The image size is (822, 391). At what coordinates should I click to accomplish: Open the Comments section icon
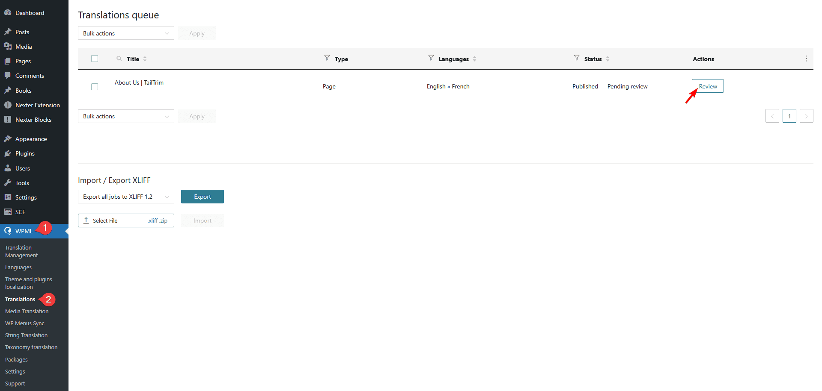pos(8,76)
